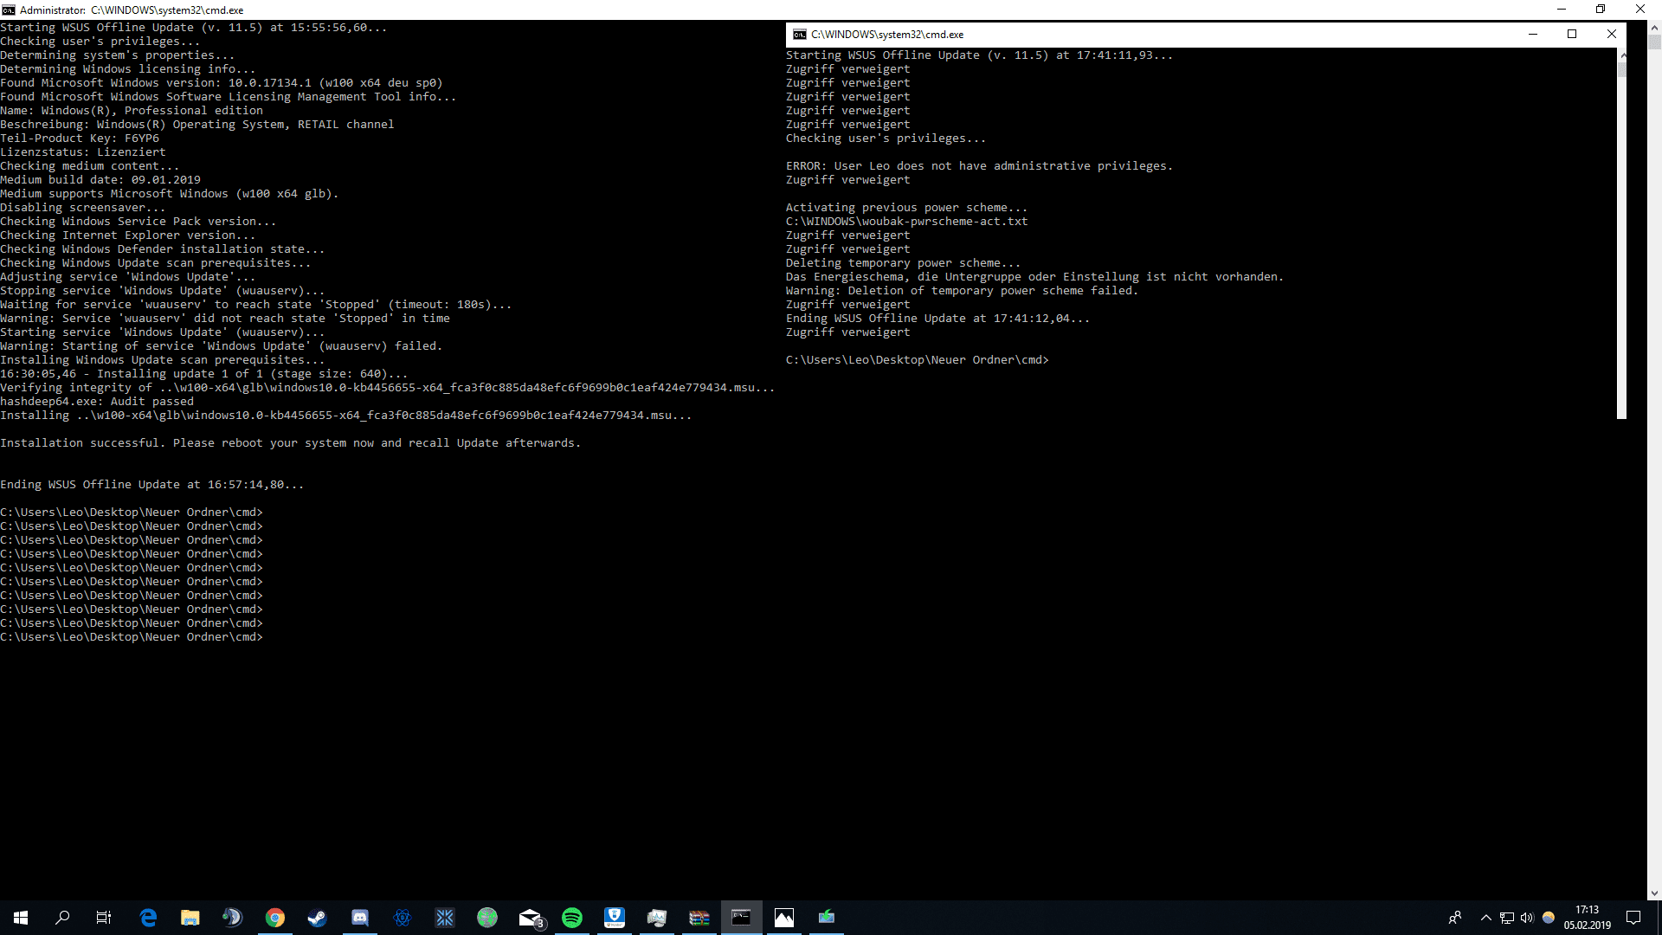Click 'hashdeep64.exe: Audit passed' line

pos(97,402)
